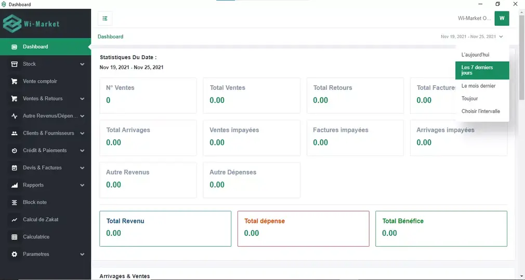Select Choisir l'intervalle option
This screenshot has width=525, height=280.
tap(480, 111)
